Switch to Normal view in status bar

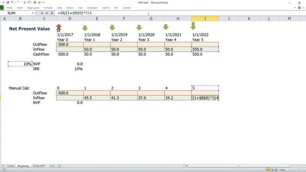click(268, 170)
